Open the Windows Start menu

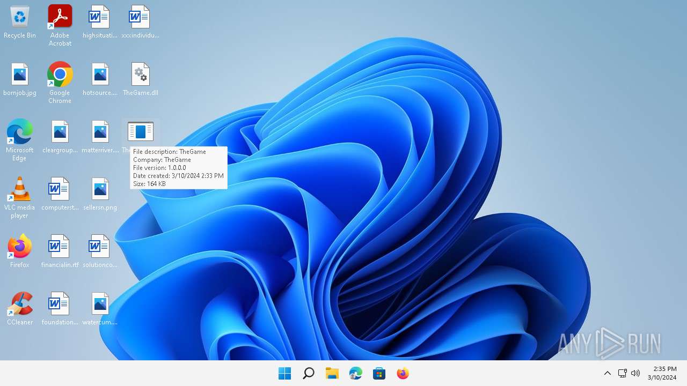[x=284, y=373]
